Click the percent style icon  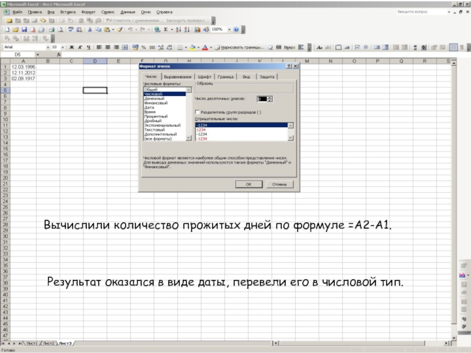coord(143,47)
